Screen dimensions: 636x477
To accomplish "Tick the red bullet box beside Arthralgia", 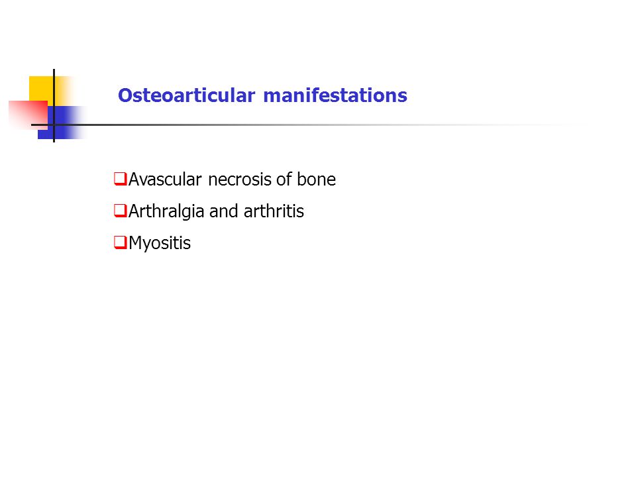I will 121,211.
